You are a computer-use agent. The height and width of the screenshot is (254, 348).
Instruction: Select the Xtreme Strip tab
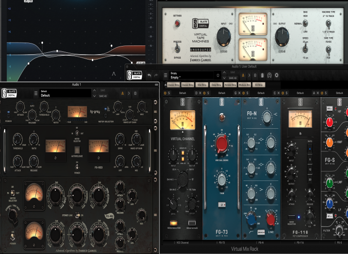(230, 85)
